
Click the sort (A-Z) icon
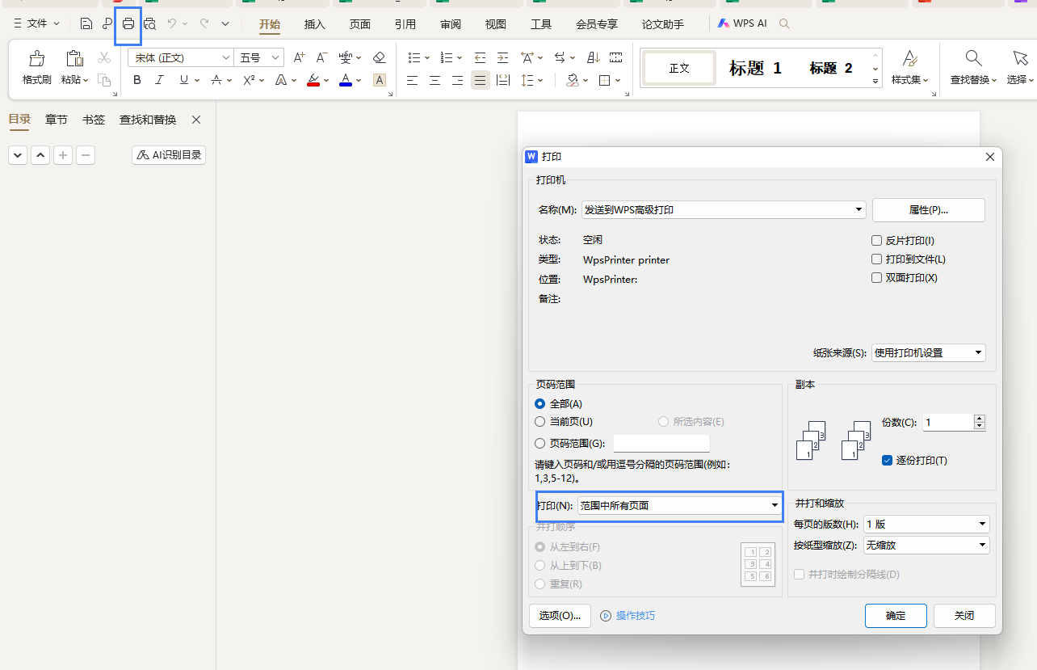[x=594, y=57]
